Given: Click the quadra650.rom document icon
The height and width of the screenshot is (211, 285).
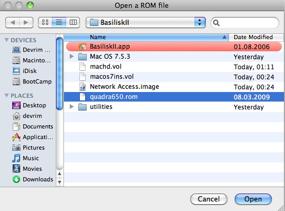Looking at the screenshot, I should tap(82, 97).
